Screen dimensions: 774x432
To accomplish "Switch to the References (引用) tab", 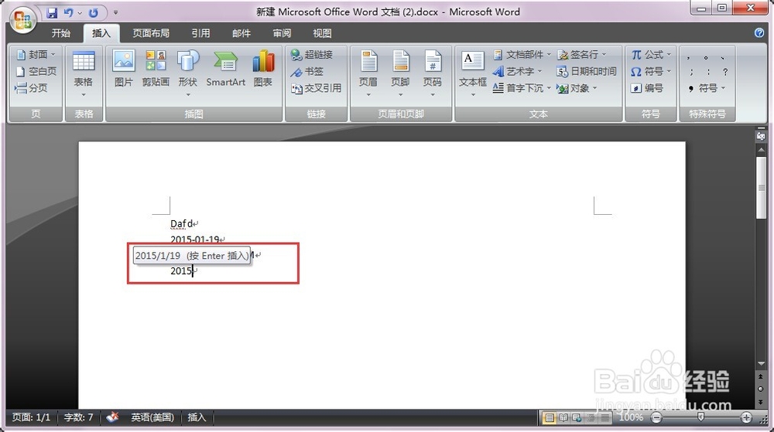I will tap(201, 33).
